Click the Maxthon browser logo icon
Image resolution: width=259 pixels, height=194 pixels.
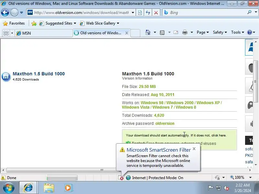pos(6,77)
